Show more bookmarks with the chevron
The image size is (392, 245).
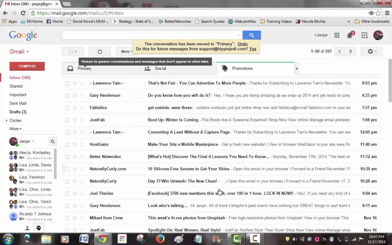348,21
